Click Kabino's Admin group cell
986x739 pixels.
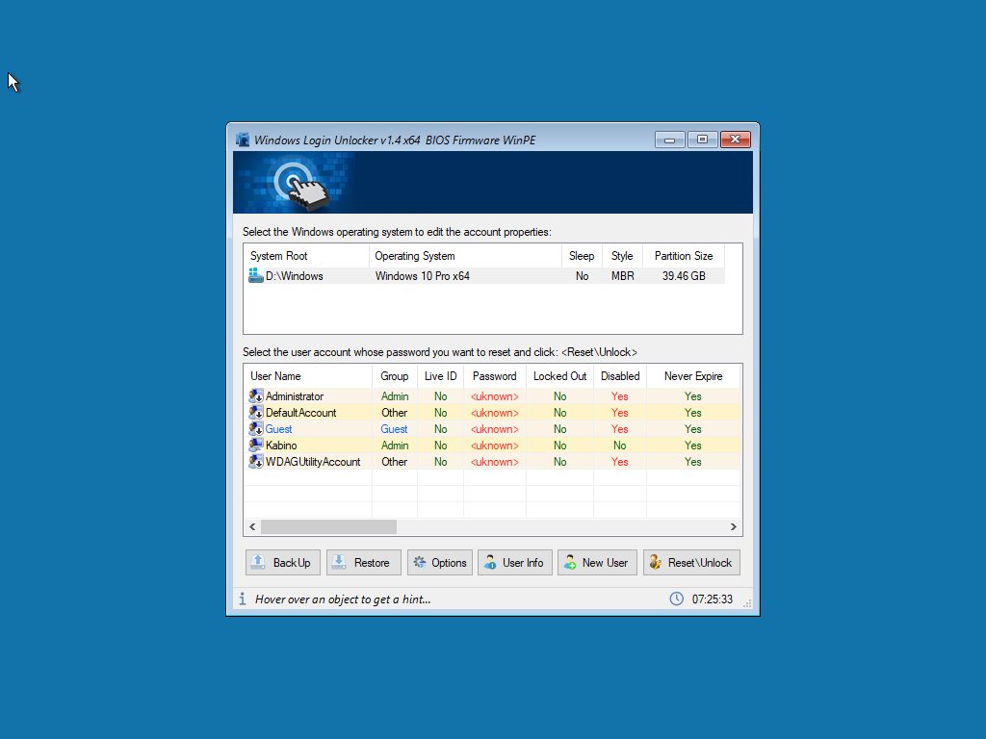[x=394, y=445]
